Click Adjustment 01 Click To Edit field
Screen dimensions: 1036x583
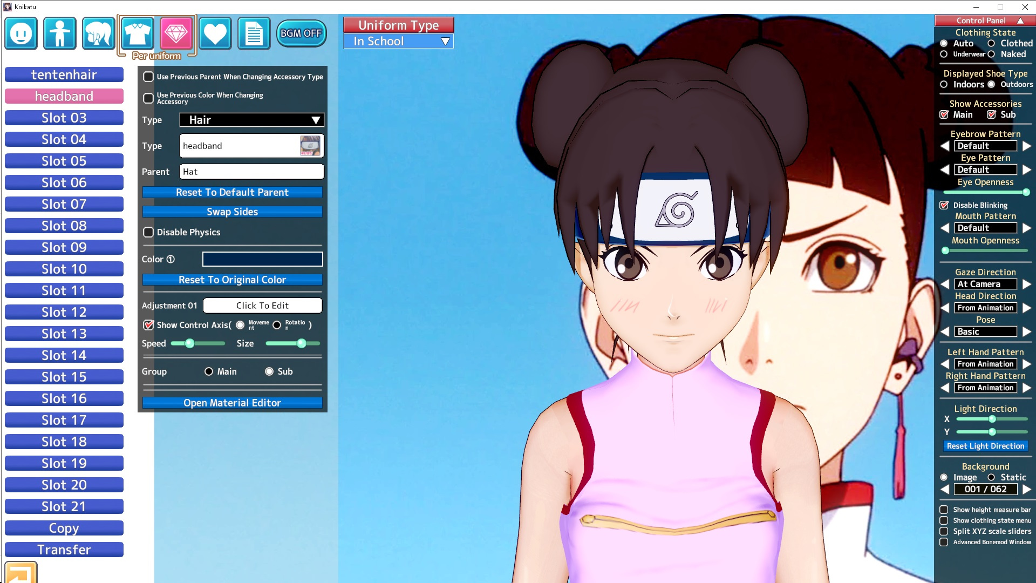click(x=263, y=306)
